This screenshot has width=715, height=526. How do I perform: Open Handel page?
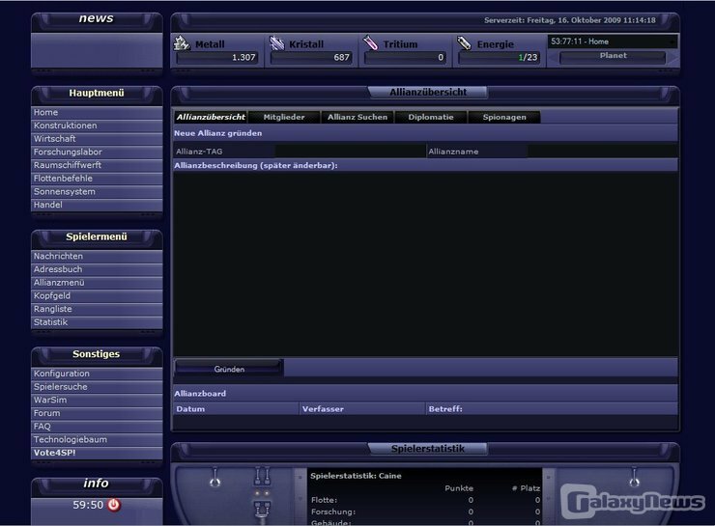[97, 205]
